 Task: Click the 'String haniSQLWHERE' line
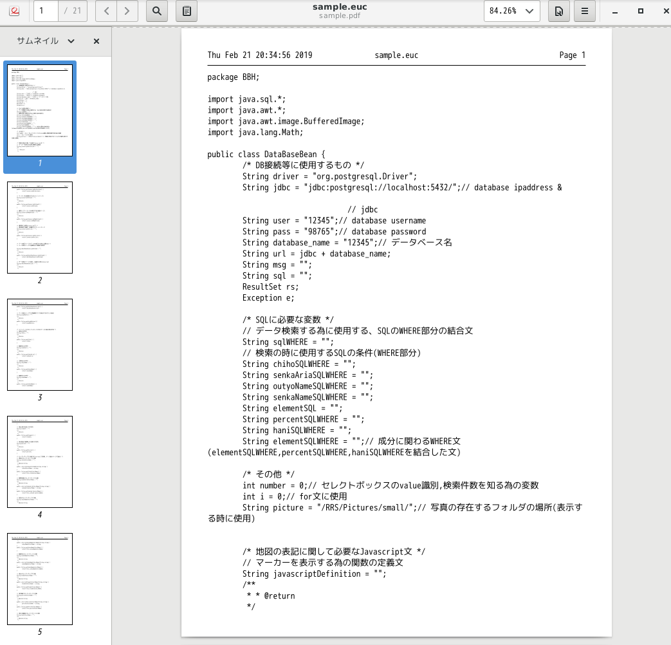[297, 431]
